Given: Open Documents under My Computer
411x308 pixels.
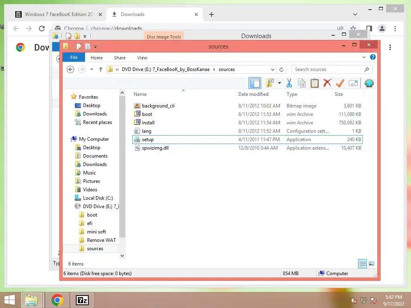Looking at the screenshot, I should [x=95, y=156].
